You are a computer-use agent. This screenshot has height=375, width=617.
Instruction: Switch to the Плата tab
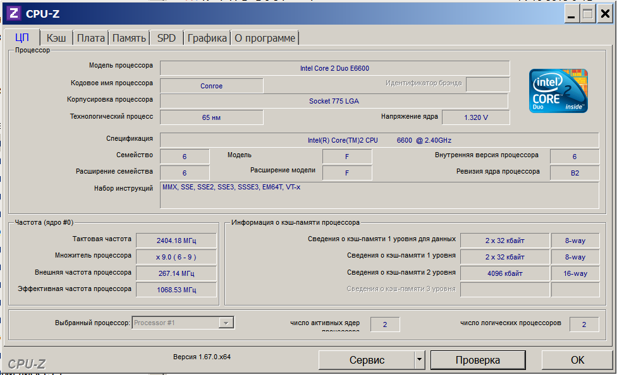[90, 38]
